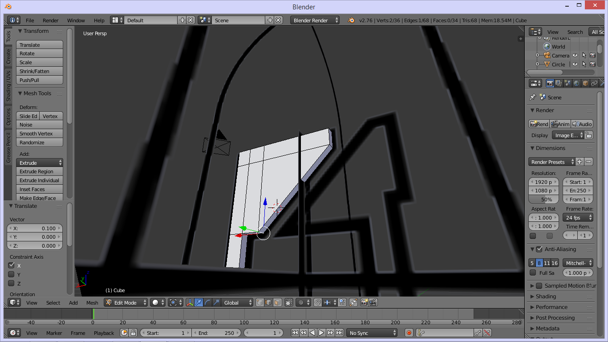The image size is (608, 342).
Task: Toggle Camera renderability in outliner
Action: [x=592, y=56]
